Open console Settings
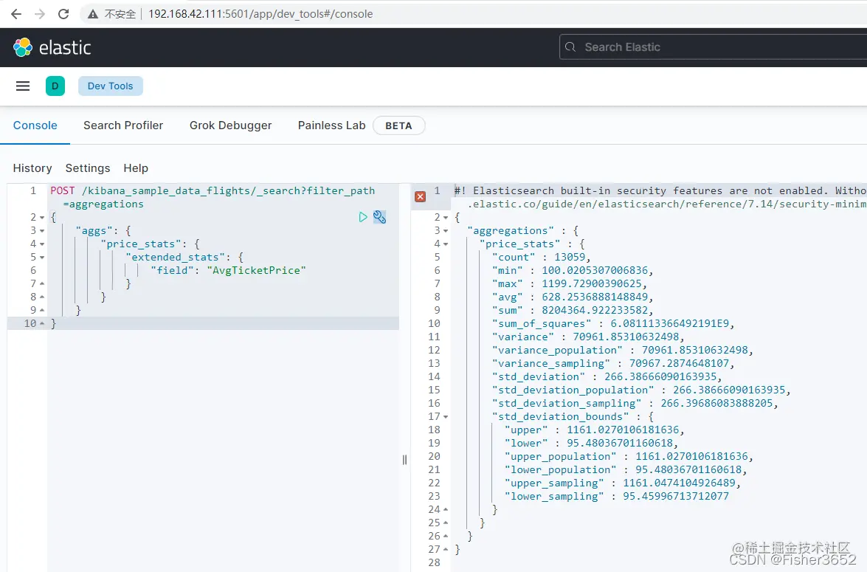Viewport: 867px width, 572px height. coord(87,168)
